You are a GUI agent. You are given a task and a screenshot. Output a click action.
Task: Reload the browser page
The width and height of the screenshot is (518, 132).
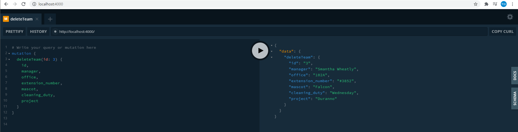coord(23,4)
